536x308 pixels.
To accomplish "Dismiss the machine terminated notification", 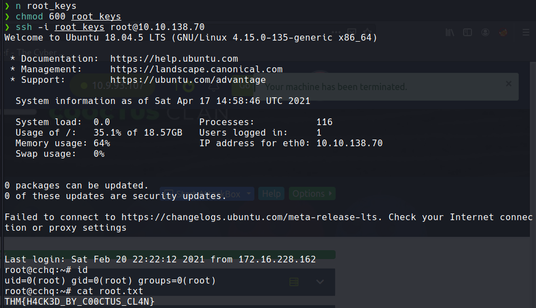I will [x=508, y=83].
